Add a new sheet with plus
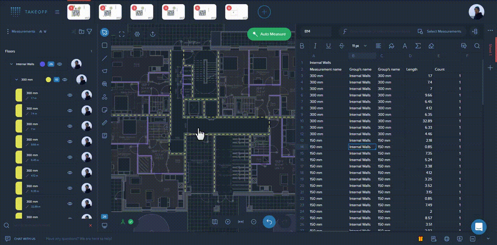Image resolution: width=497 pixels, height=245 pixels. click(x=490, y=68)
